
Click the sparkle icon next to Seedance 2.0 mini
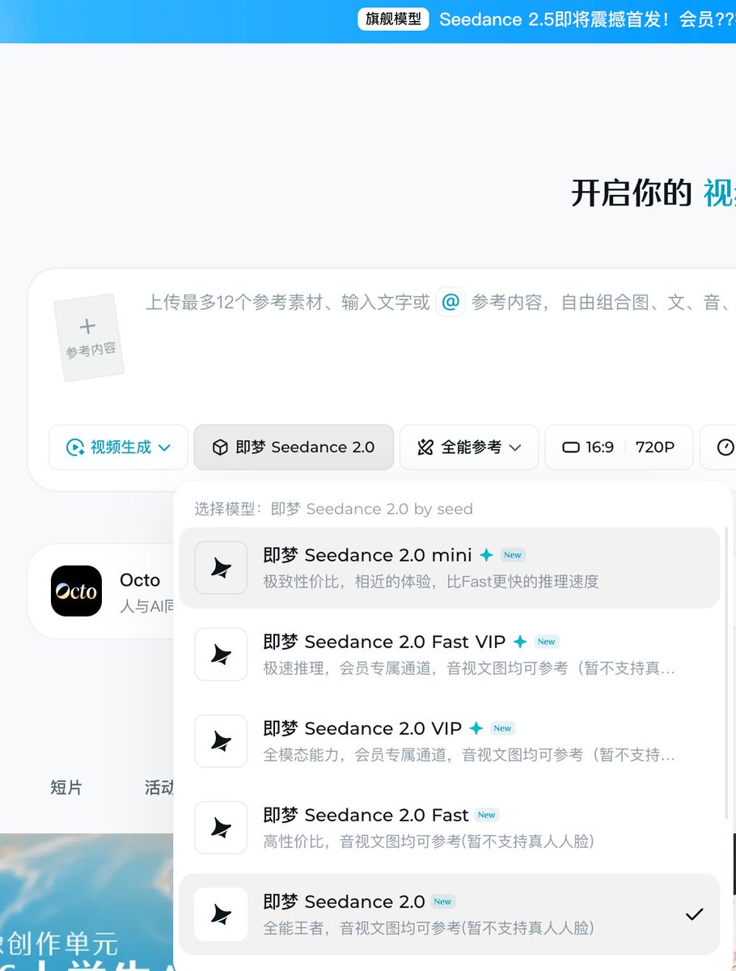[486, 555]
